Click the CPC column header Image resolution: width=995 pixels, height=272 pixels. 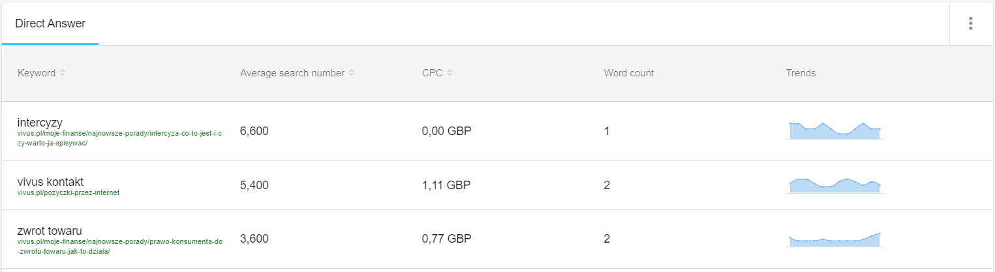pos(432,73)
